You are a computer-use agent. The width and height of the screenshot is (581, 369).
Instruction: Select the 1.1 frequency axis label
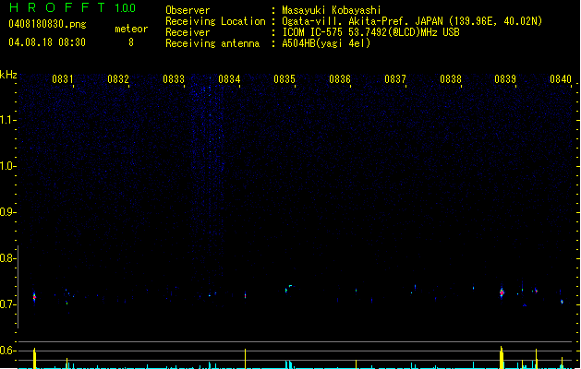(x=7, y=120)
